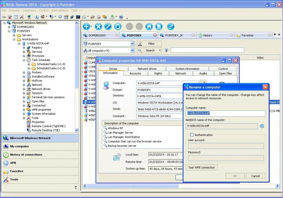Click 'Lan Manager Server' in description list
Screen dimensions: 283x198
120,132
